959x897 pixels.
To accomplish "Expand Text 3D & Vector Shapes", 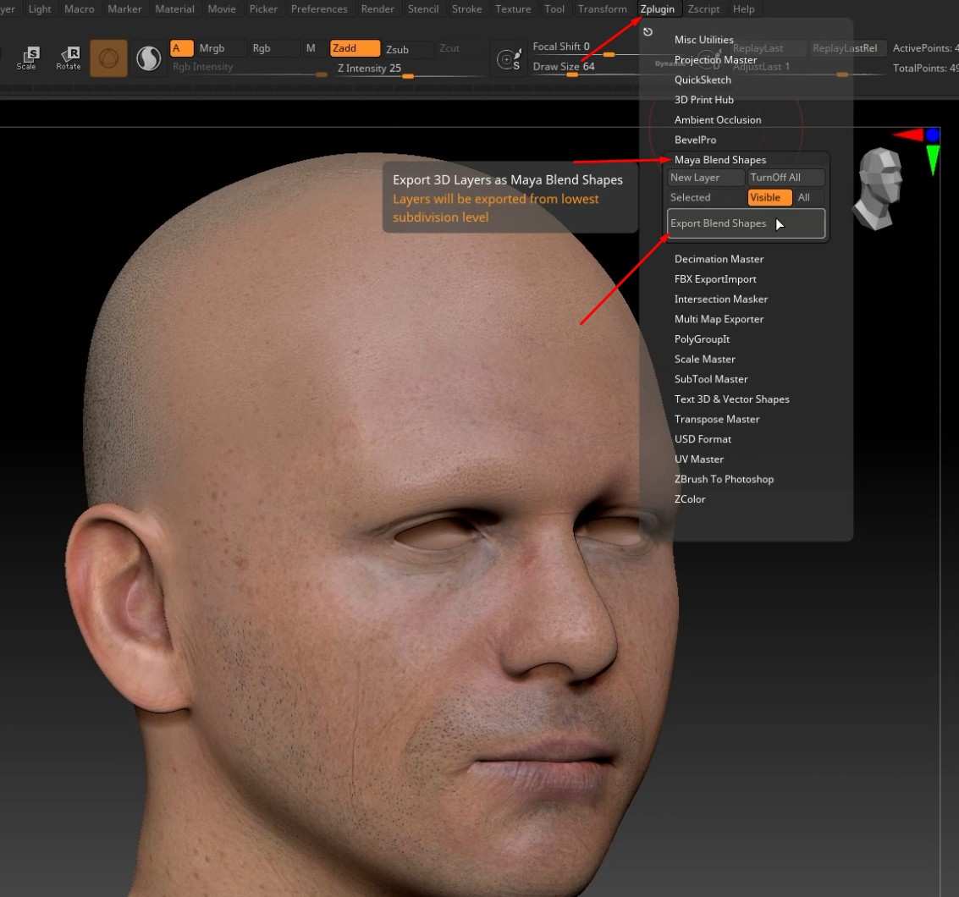I will pyautogui.click(x=731, y=399).
